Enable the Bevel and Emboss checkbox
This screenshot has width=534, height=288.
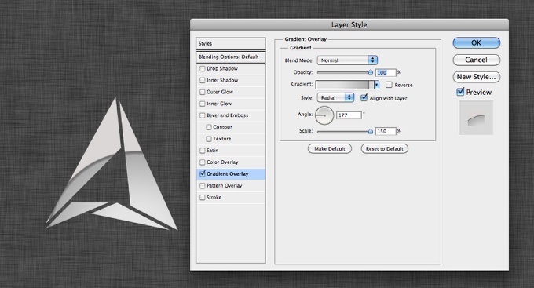click(203, 115)
